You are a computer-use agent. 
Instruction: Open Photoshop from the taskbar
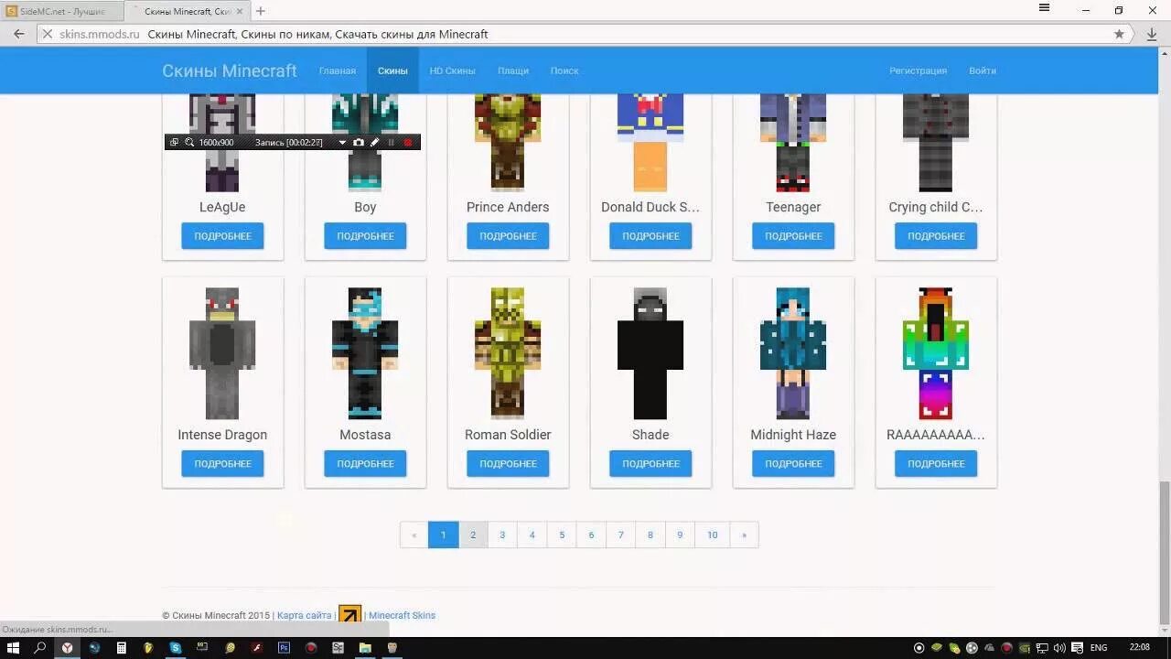click(x=284, y=648)
